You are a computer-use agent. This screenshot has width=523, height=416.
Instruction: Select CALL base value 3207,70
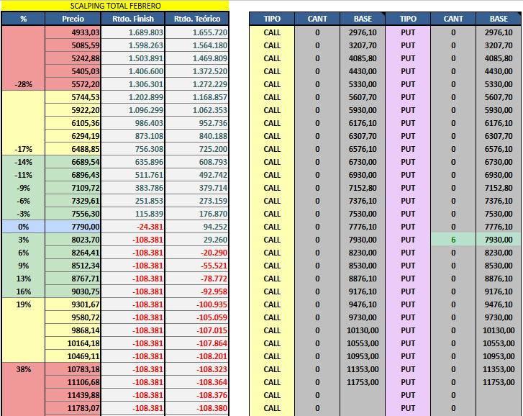363,45
